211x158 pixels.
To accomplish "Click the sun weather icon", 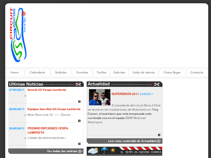I will click(113, 150).
